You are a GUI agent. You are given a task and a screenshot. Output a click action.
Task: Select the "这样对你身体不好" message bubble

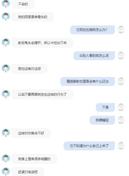[x=31, y=133]
